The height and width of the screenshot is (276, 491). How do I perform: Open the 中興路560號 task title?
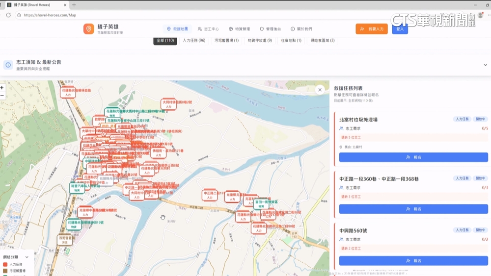pos(353,231)
